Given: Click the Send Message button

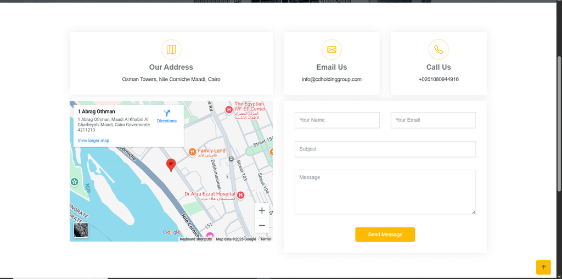Looking at the screenshot, I should (x=385, y=235).
